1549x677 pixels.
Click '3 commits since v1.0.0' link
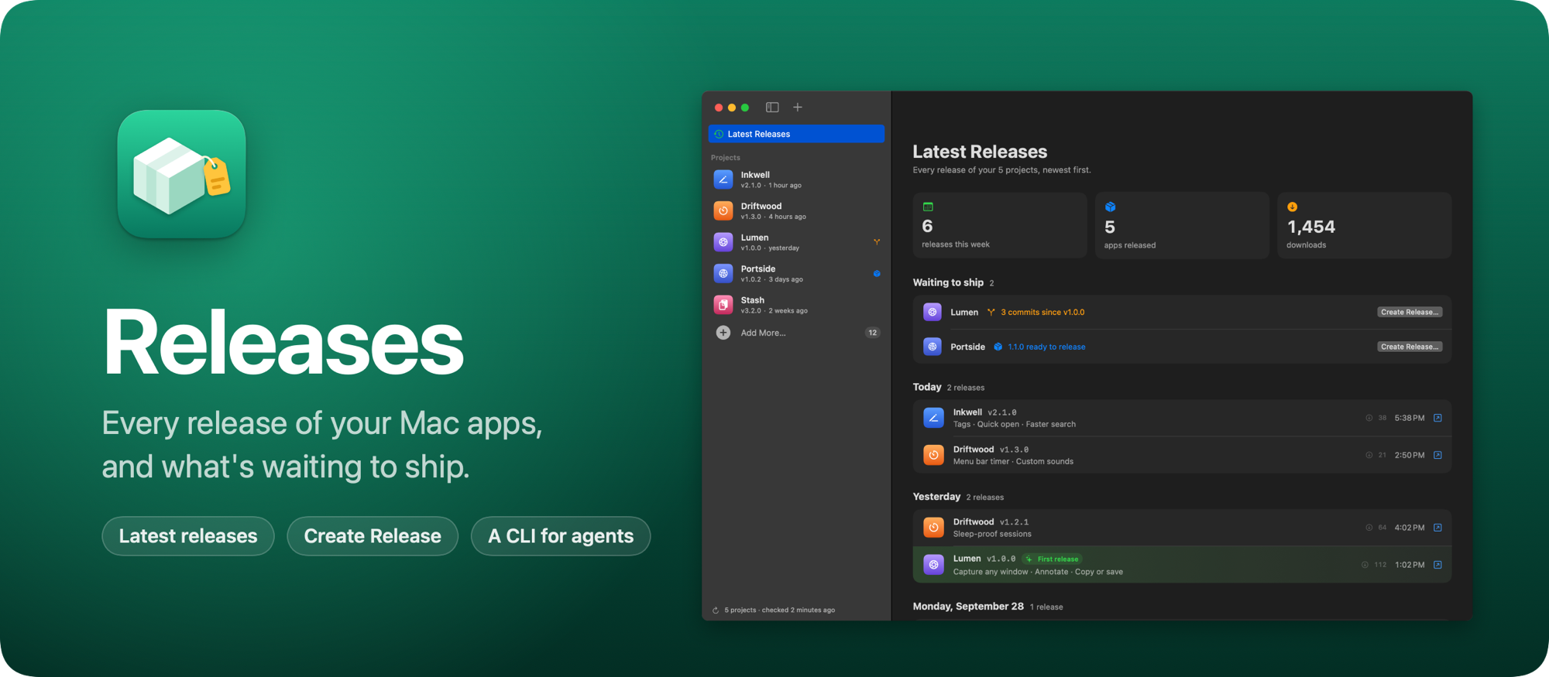(1042, 312)
